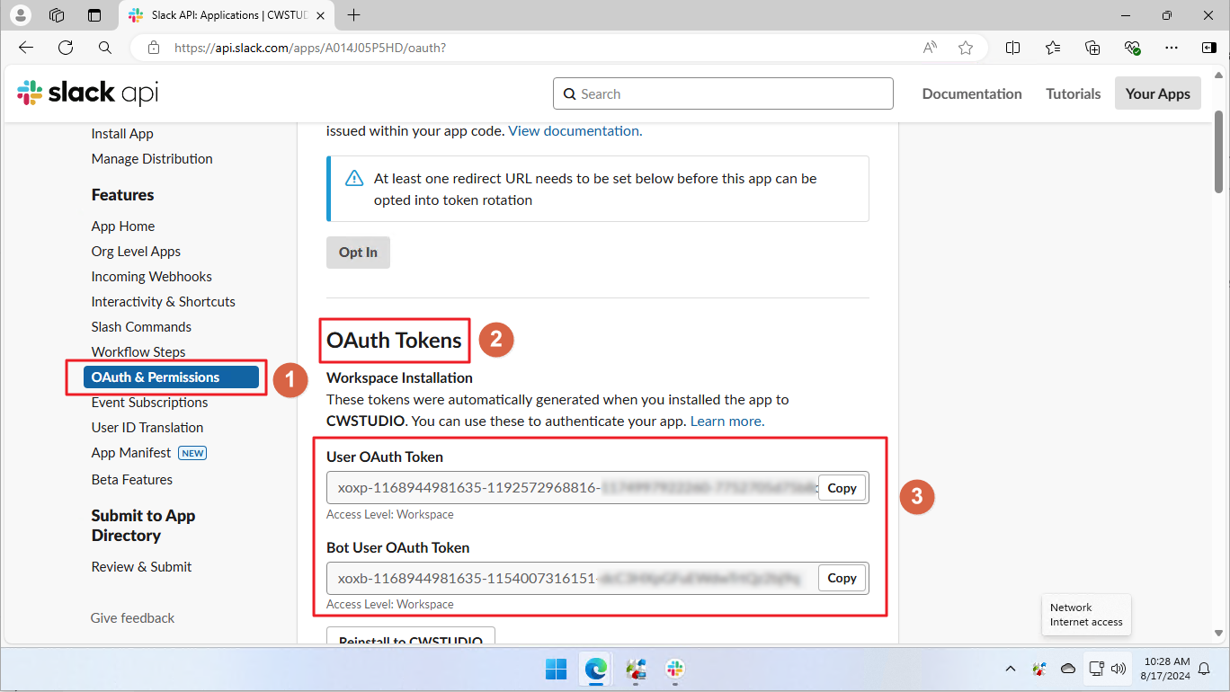View site information via the lock icon
Image resolution: width=1230 pixels, height=692 pixels.
click(x=153, y=48)
